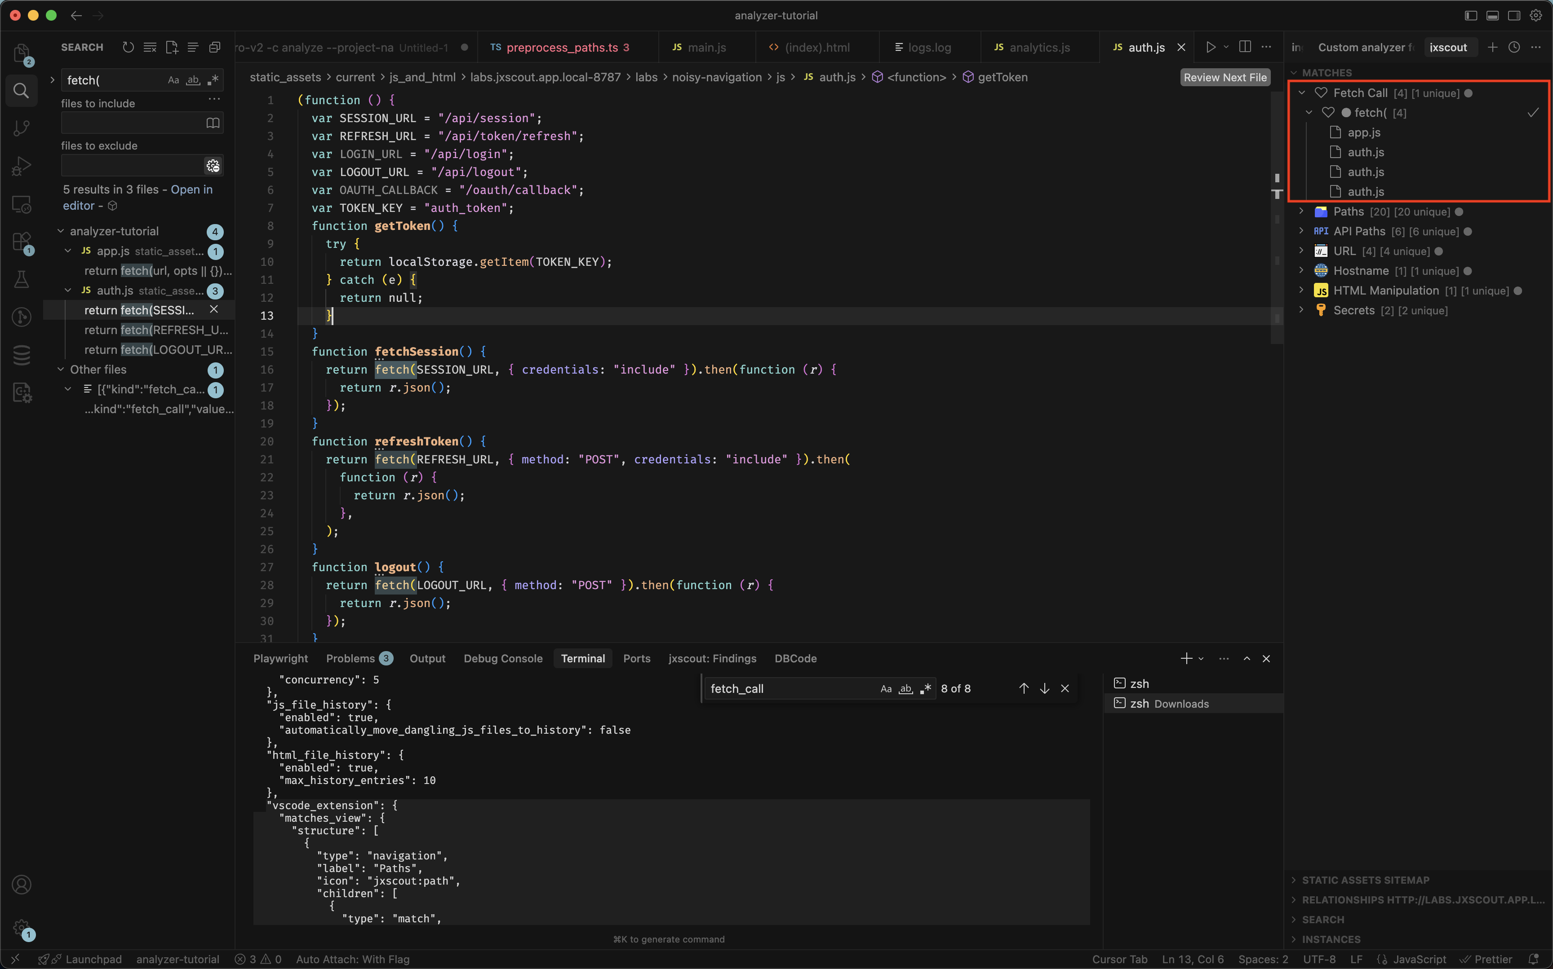The width and height of the screenshot is (1553, 969).
Task: Toggle bottom panel visibility
Action: [1493, 15]
